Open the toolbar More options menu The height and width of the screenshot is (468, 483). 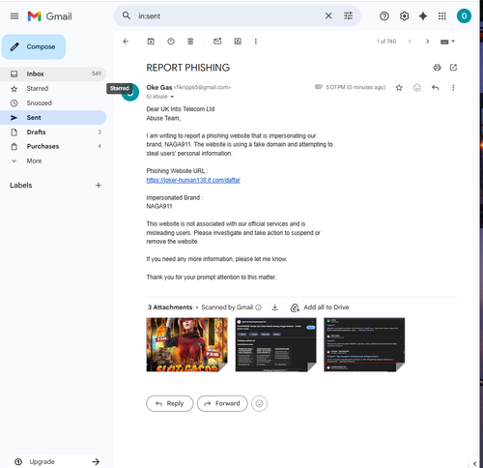[x=256, y=42]
